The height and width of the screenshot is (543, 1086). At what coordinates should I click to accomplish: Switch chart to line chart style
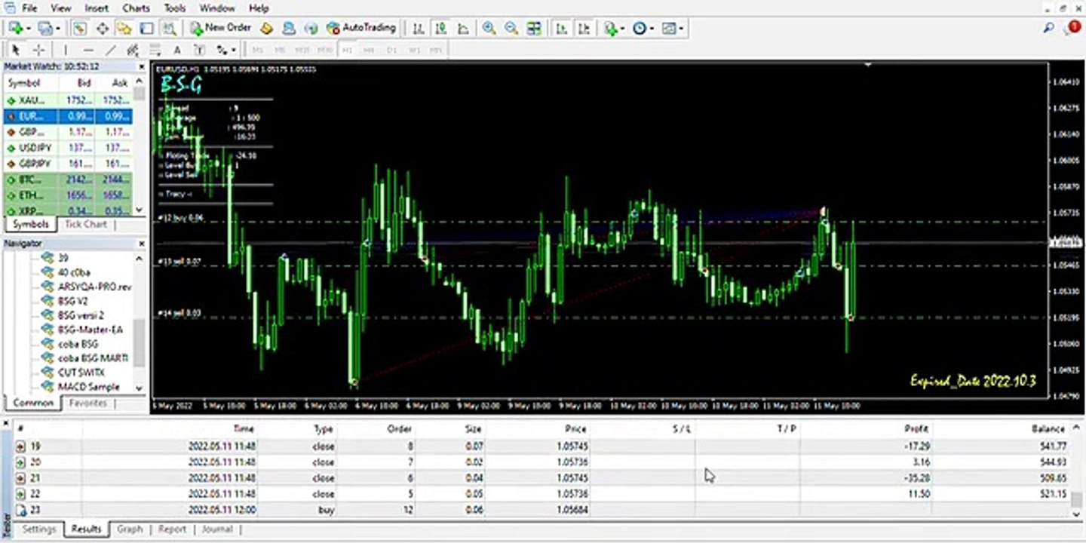[464, 28]
